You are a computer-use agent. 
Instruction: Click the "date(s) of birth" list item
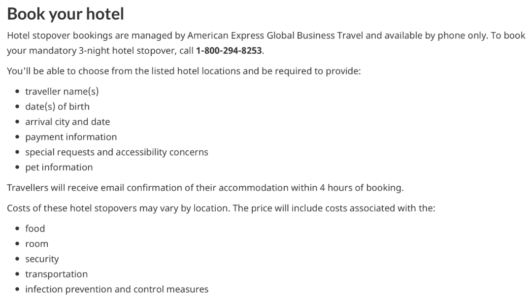click(57, 106)
